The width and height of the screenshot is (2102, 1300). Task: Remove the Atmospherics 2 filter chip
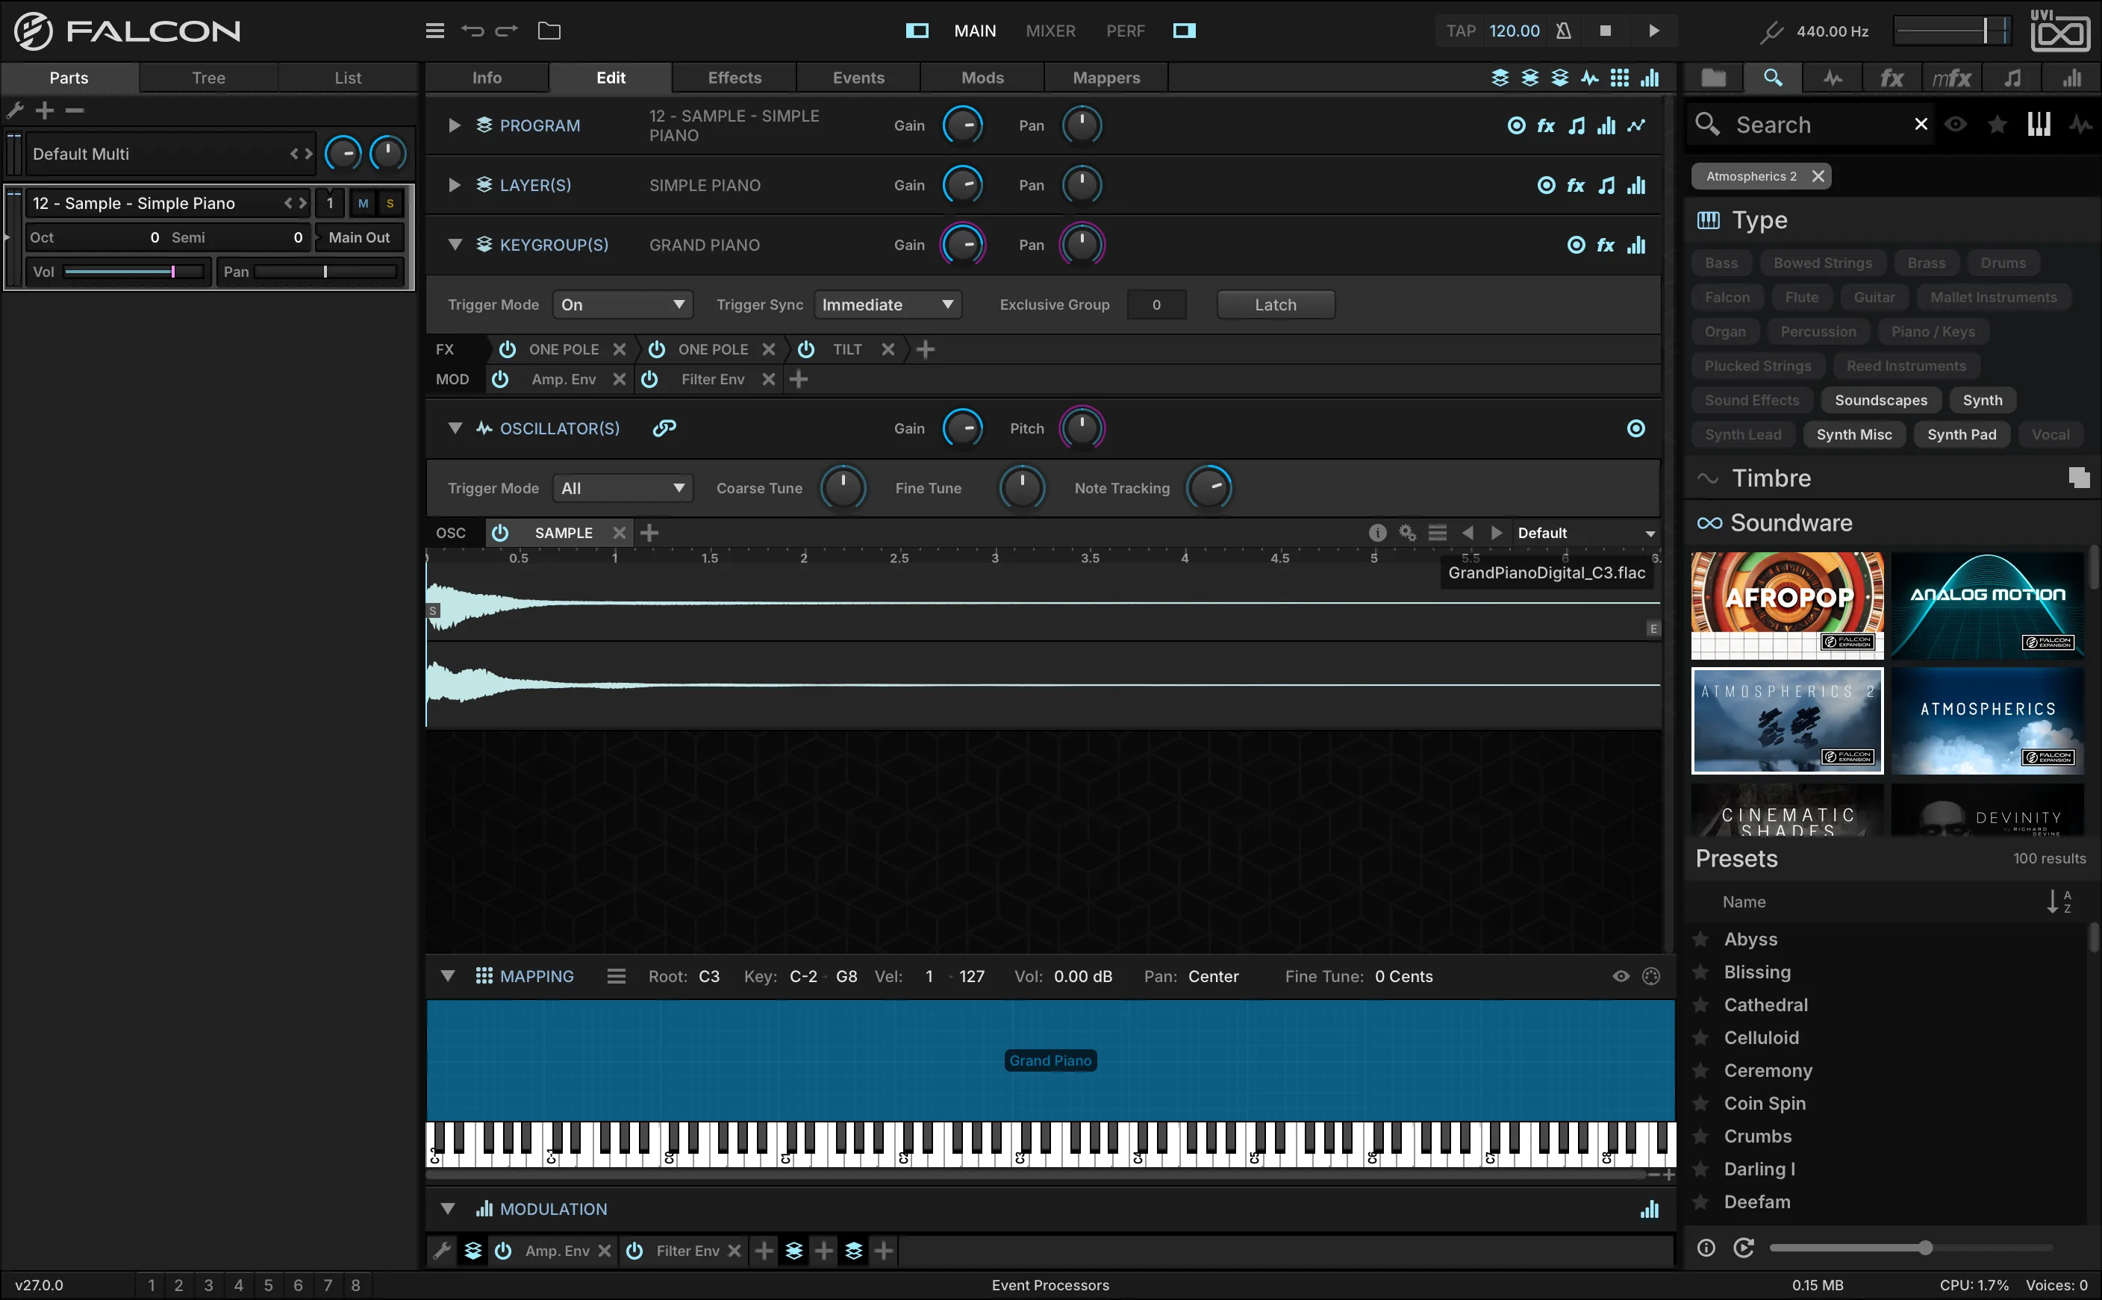(1818, 176)
